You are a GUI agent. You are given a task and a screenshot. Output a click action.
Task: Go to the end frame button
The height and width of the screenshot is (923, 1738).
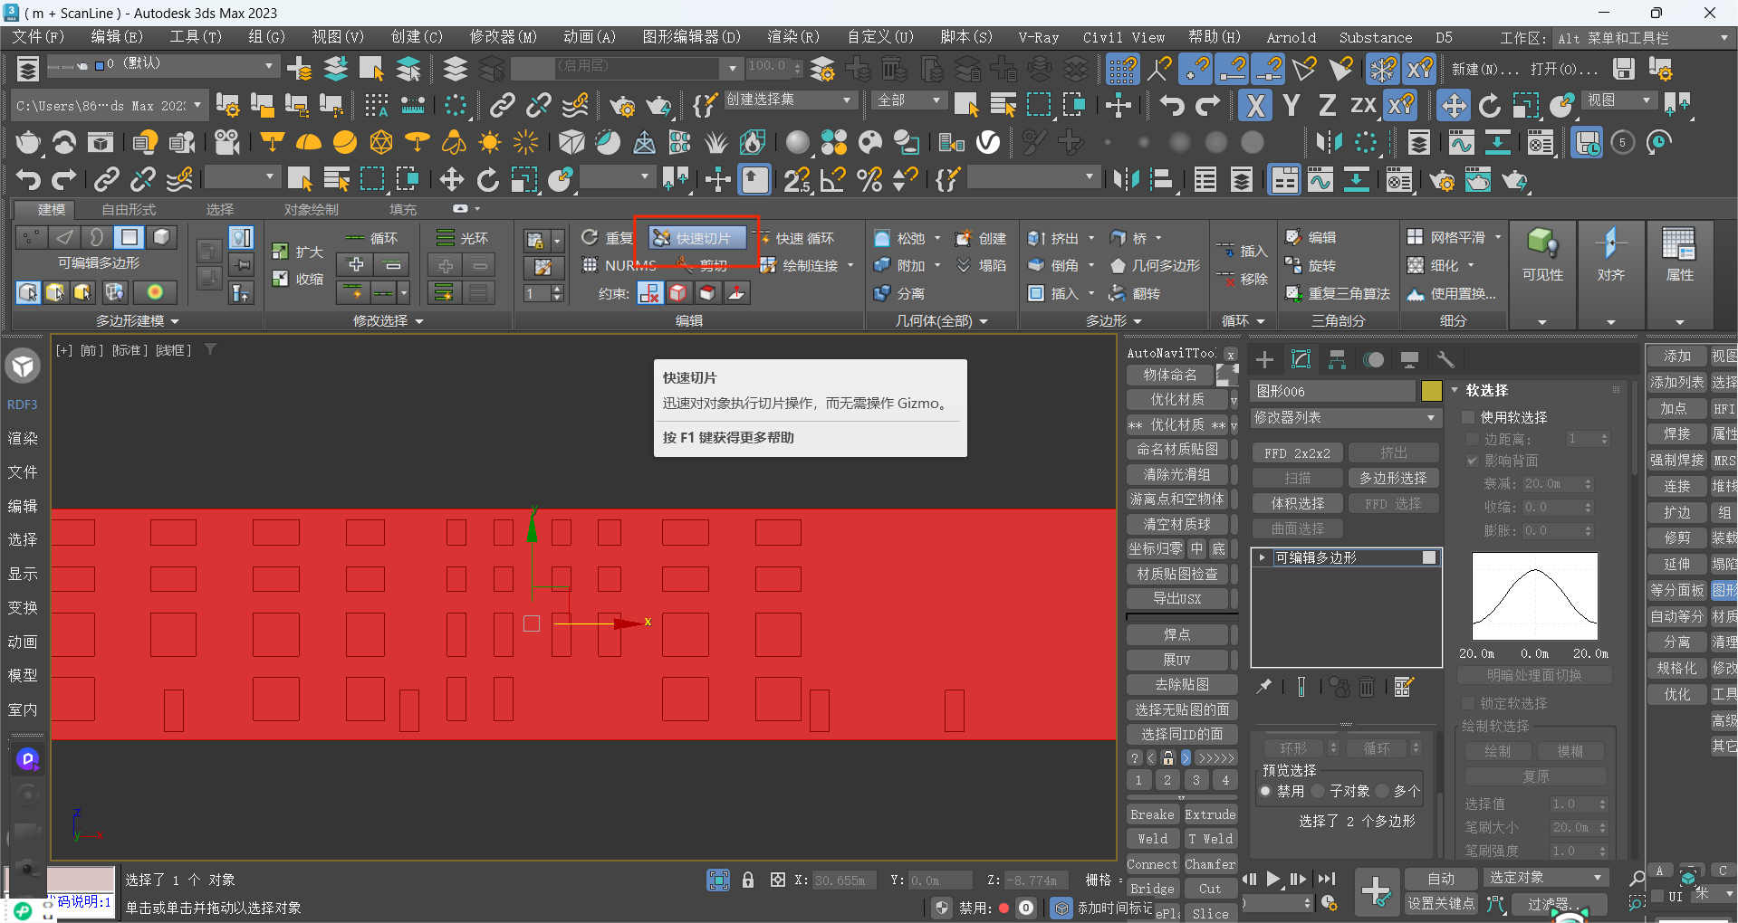point(1327,879)
